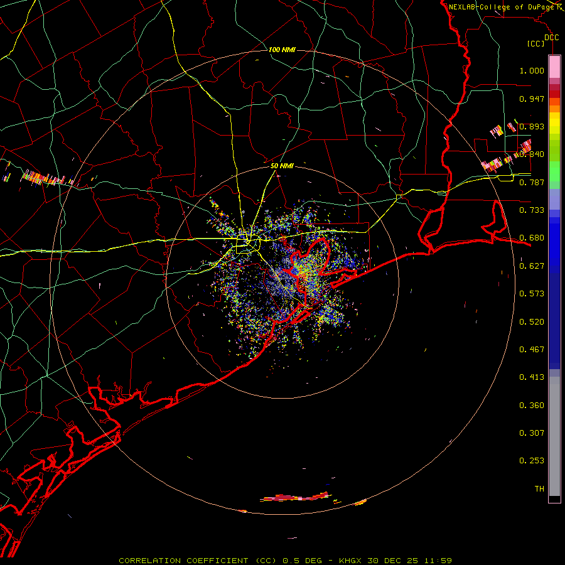Click the 0.680 legend value
The image size is (565, 565).
point(532,238)
